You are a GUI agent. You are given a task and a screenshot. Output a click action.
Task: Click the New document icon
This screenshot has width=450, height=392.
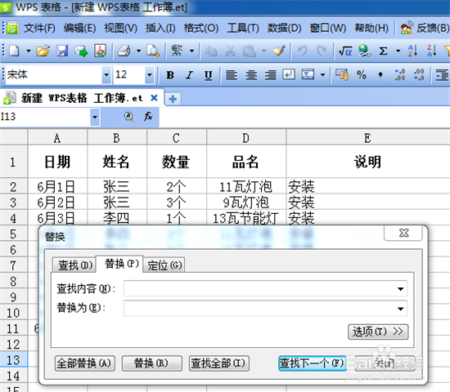15,51
